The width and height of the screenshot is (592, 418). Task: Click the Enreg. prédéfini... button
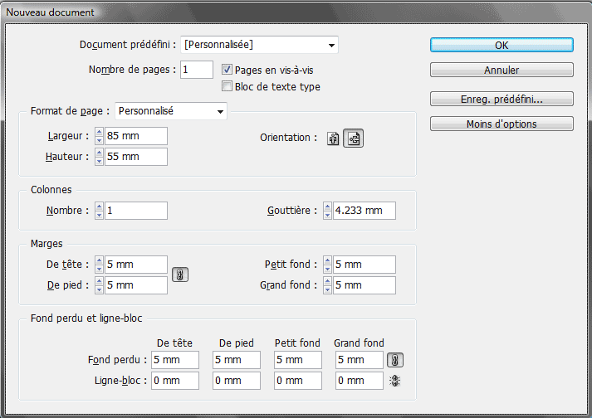pyautogui.click(x=501, y=100)
